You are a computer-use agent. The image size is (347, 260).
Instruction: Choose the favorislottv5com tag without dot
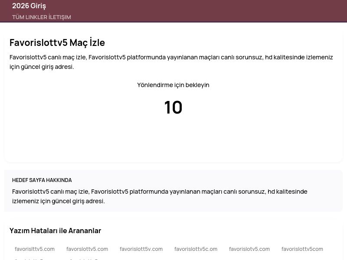(302, 249)
